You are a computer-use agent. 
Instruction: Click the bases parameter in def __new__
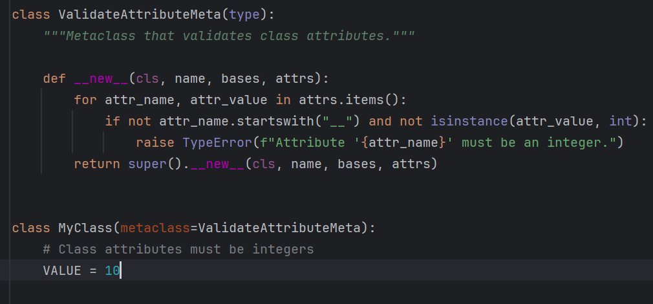click(241, 78)
